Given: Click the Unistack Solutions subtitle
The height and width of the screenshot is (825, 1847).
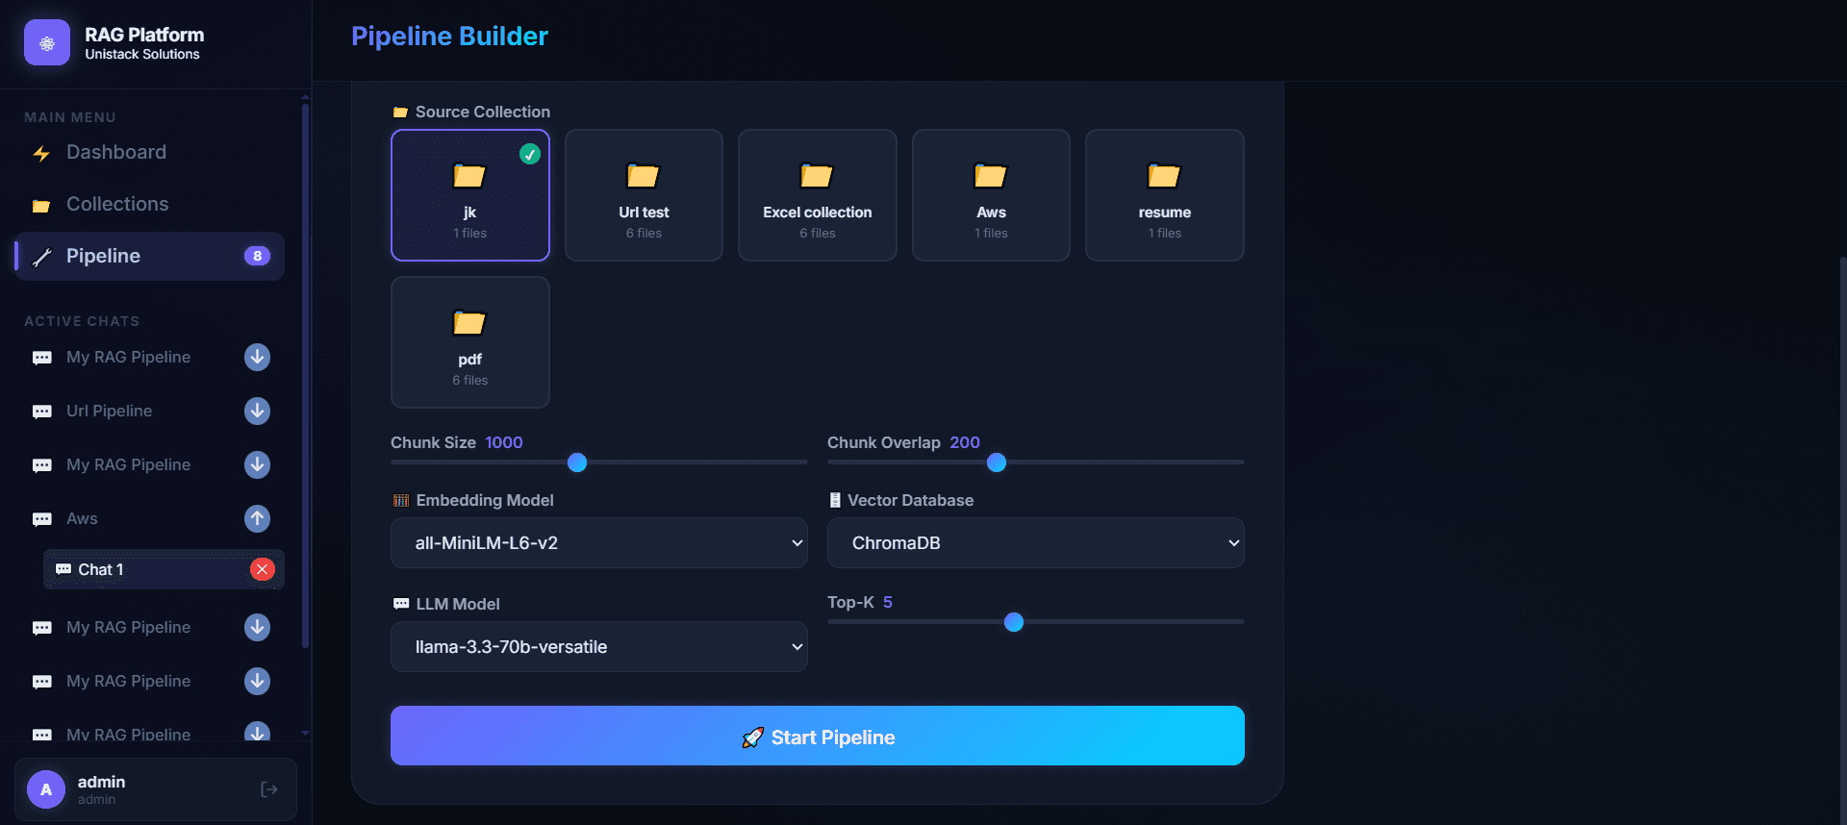Looking at the screenshot, I should point(142,55).
